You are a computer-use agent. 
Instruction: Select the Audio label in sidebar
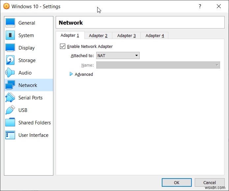[x=25, y=73]
